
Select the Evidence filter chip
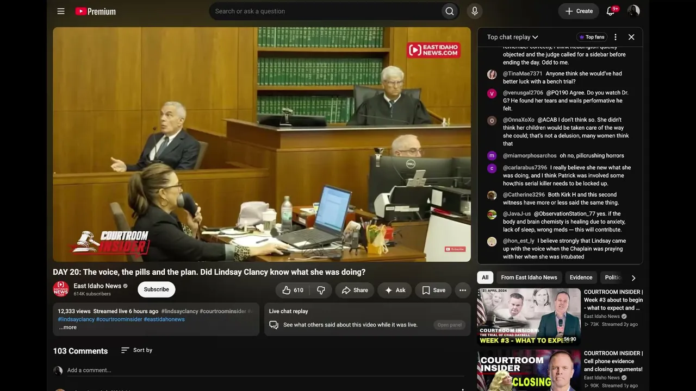(581, 278)
